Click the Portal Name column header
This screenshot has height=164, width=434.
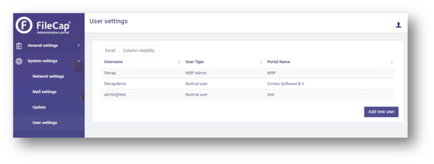coord(279,62)
